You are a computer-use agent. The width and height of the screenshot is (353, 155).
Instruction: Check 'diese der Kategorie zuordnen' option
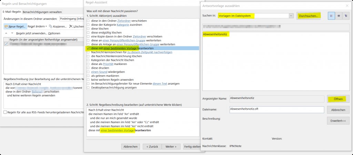pos(89,25)
